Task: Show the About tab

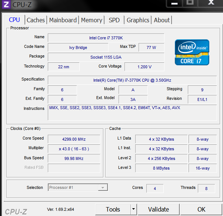Action: (162, 20)
